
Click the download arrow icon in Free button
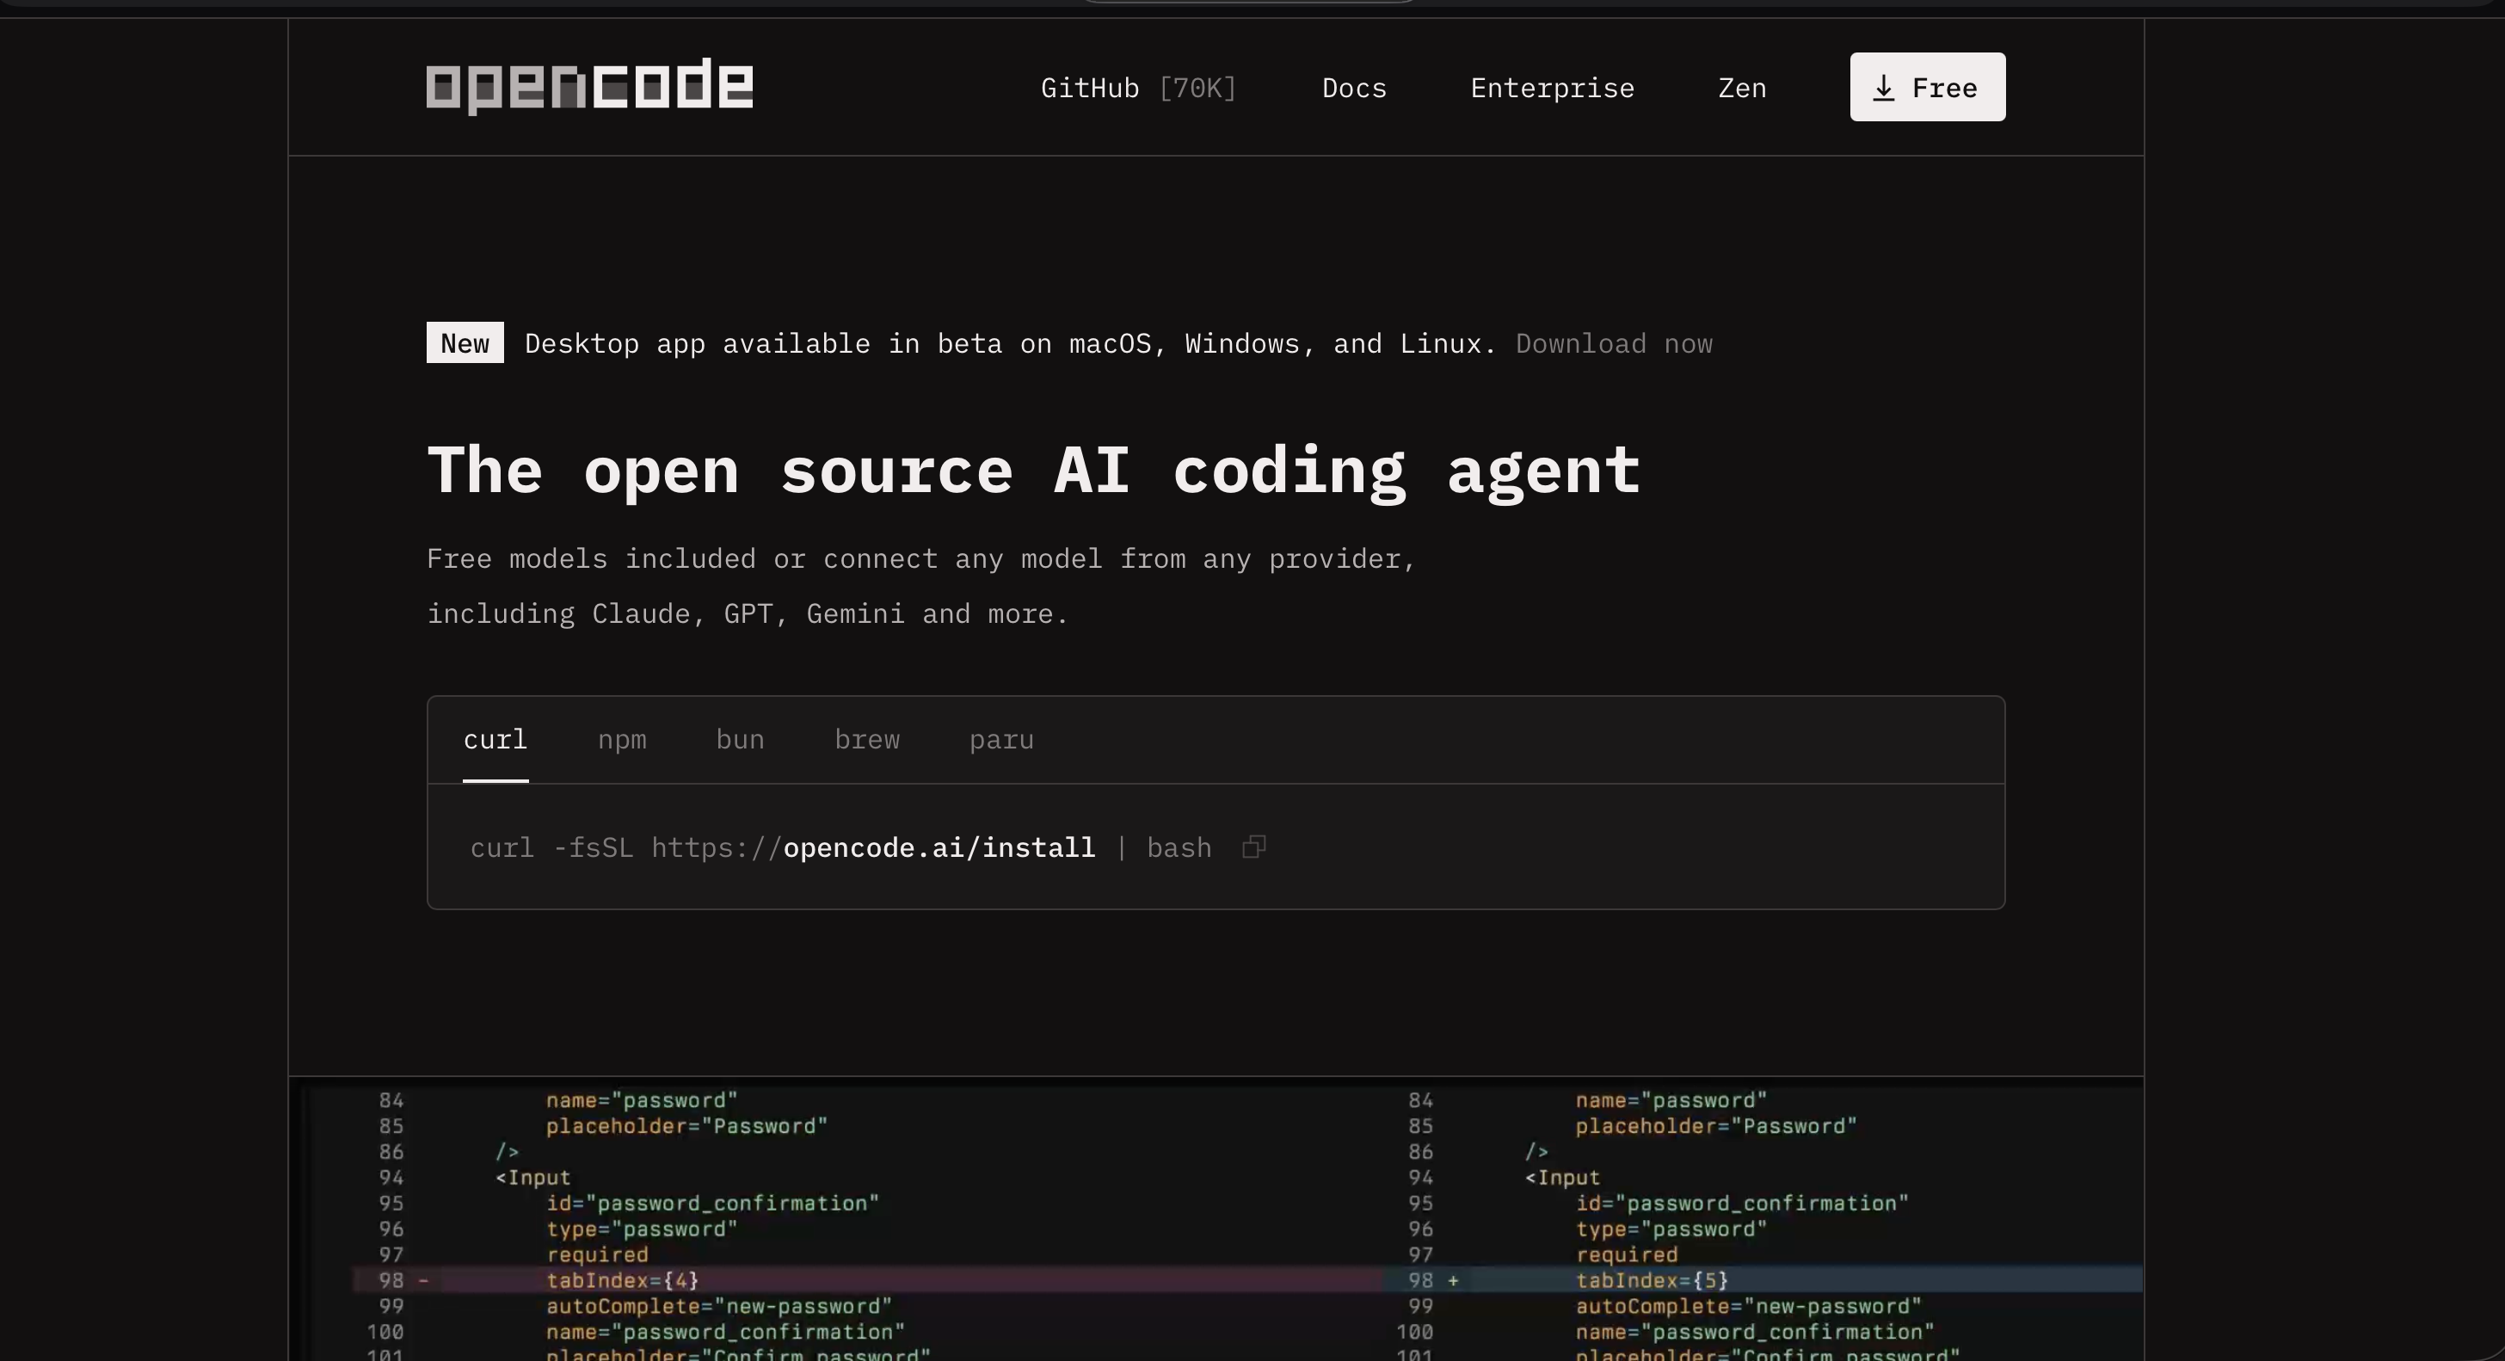[1884, 88]
